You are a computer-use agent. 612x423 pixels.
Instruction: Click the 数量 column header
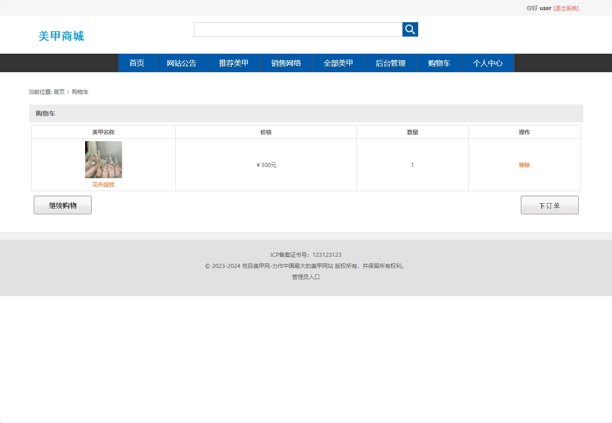(413, 132)
